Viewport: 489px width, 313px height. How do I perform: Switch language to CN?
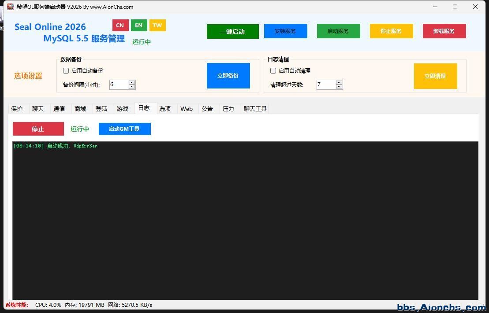point(120,25)
